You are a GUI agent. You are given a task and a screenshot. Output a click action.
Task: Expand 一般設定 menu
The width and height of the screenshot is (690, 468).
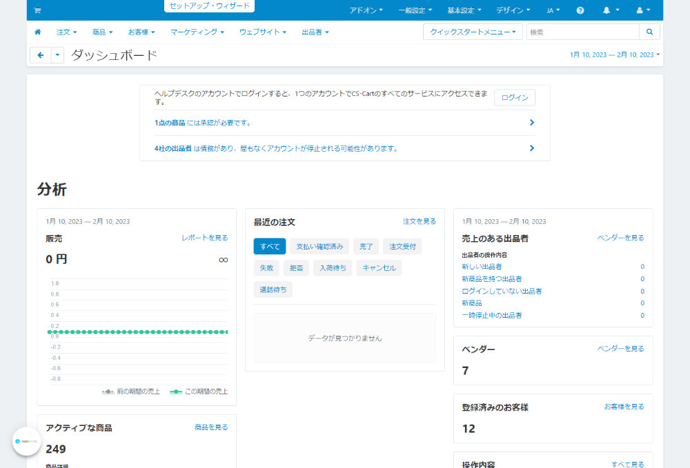415,10
